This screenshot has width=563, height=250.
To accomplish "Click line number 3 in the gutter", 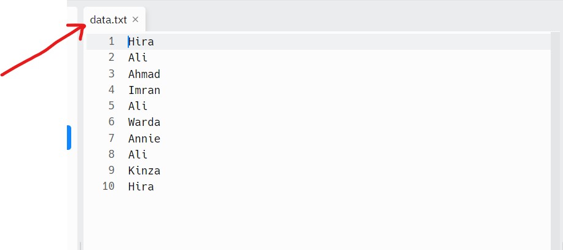I will click(x=111, y=74).
